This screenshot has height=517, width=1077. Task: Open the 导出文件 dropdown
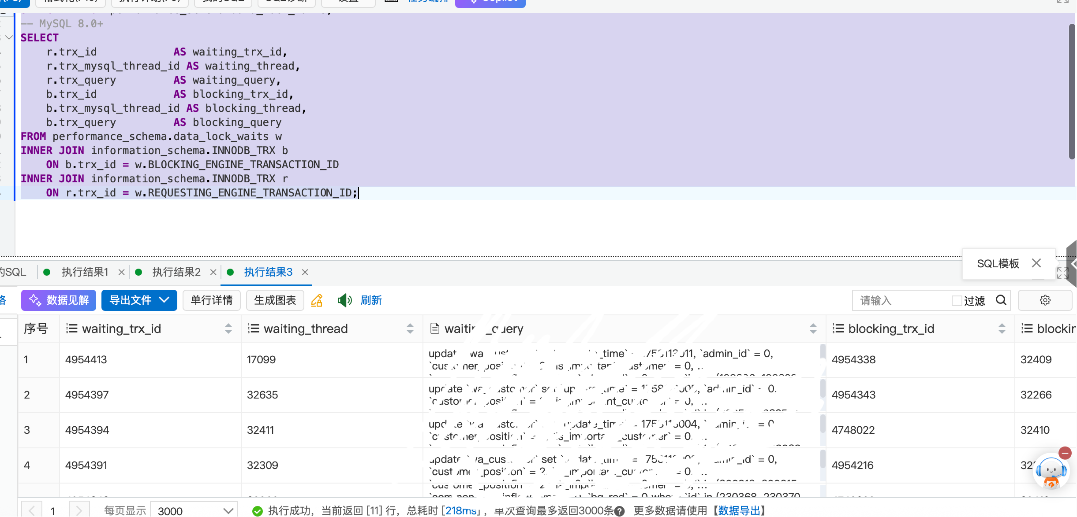tap(139, 300)
